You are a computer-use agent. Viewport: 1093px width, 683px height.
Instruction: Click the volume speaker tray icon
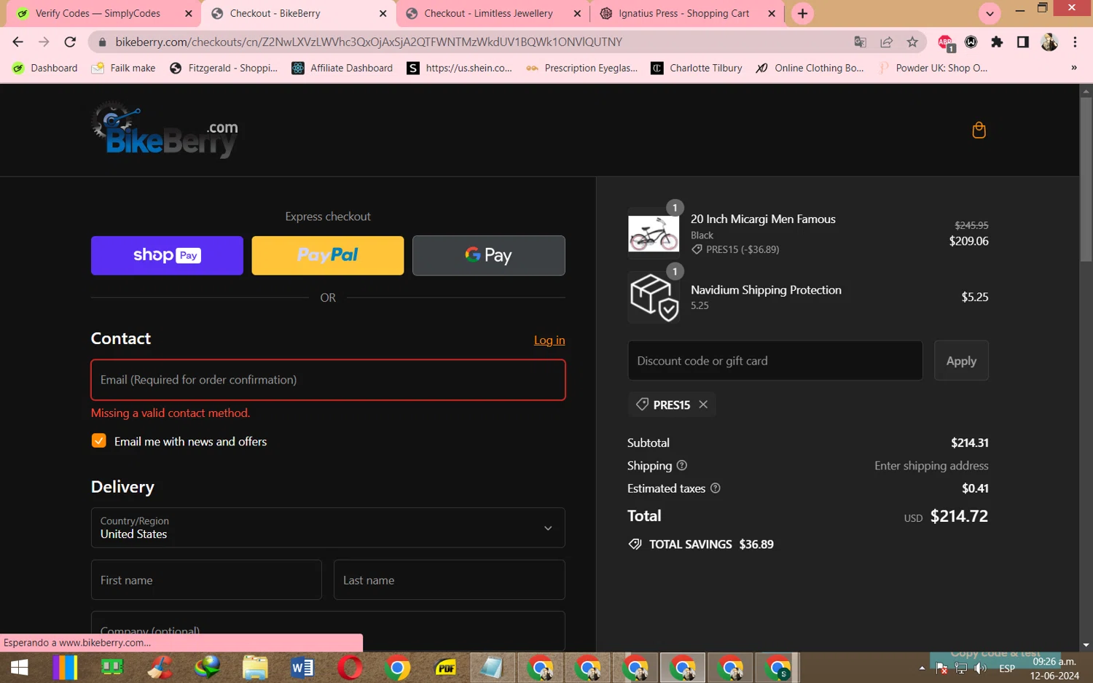(x=981, y=668)
